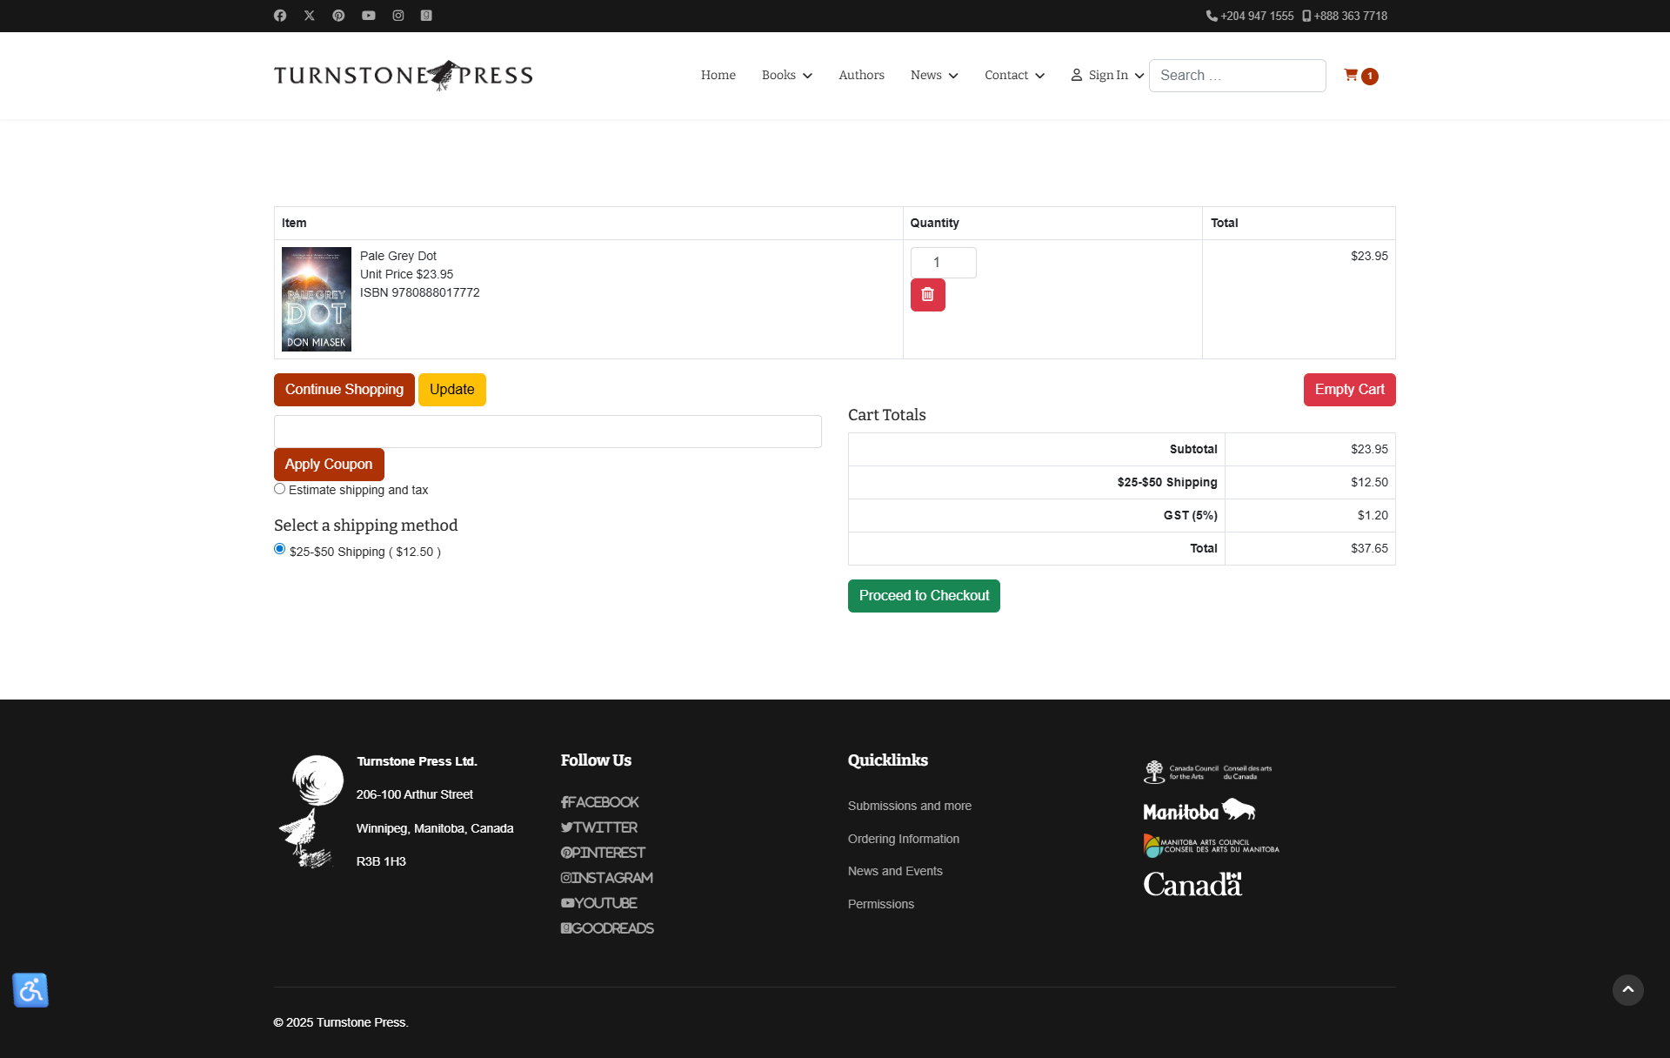Click the Search input field
This screenshot has height=1058, width=1670.
point(1238,76)
